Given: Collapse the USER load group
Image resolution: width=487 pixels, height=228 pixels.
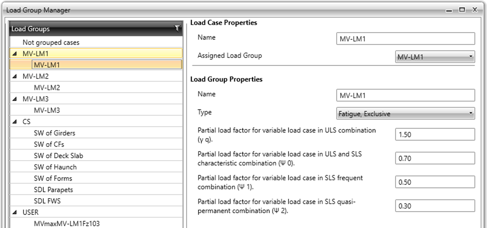Looking at the screenshot, I should pyautogui.click(x=14, y=213).
